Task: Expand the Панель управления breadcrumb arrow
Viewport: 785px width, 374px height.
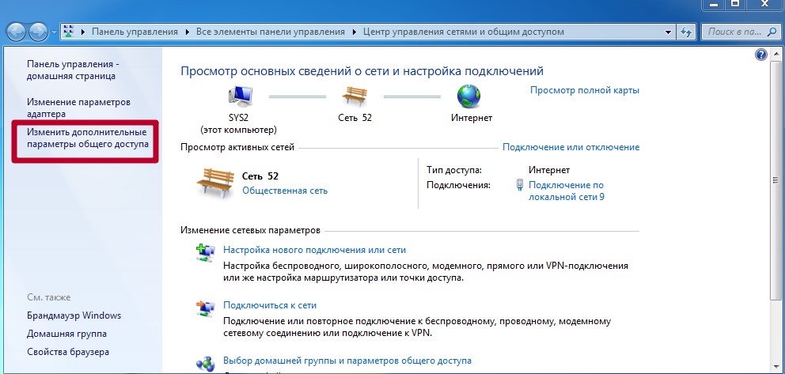Action: 188,32
